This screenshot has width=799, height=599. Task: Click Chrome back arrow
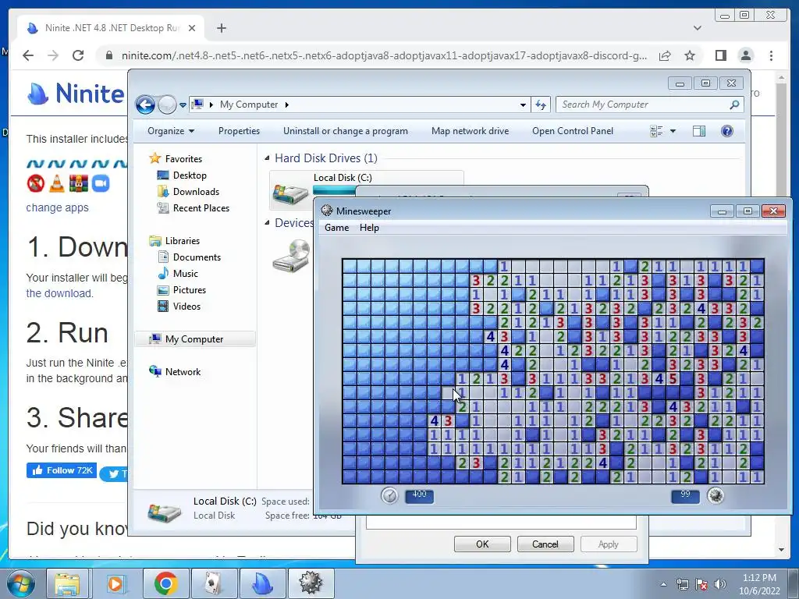pyautogui.click(x=28, y=55)
